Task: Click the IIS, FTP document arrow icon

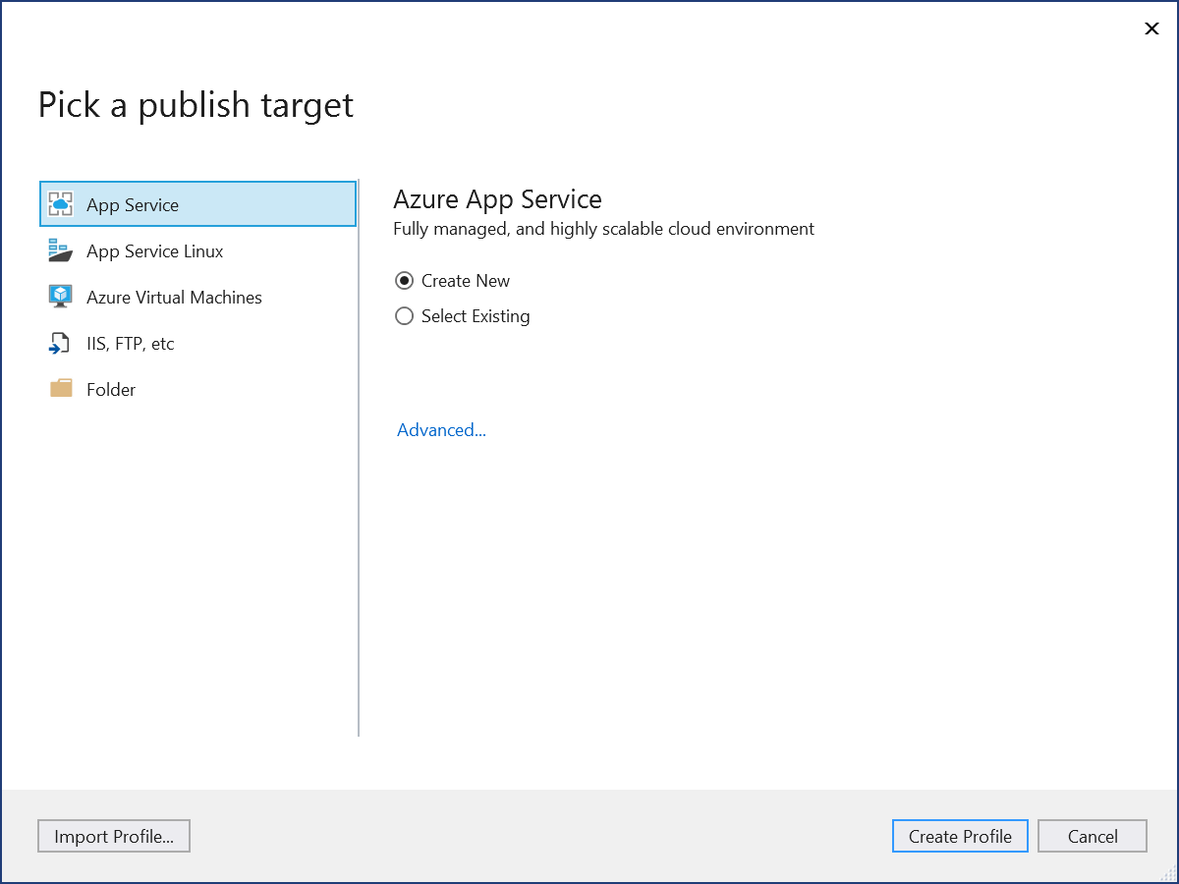Action: (x=61, y=343)
